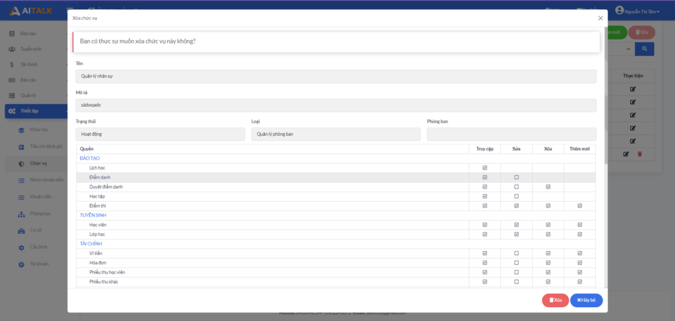The width and height of the screenshot is (675, 321).
Task: Open the Nhóm khoản tiền menu item
Action: 46,180
